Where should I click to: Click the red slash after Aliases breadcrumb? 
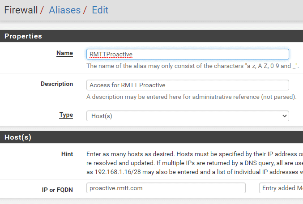(85, 10)
